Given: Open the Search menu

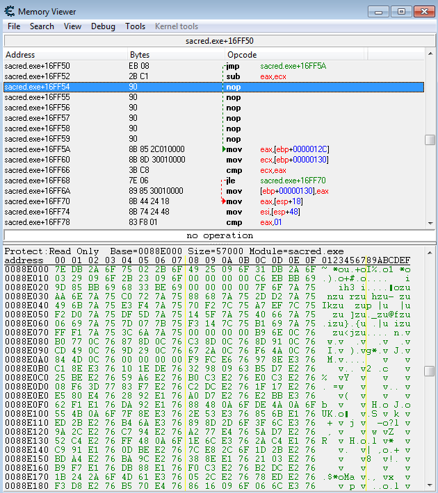Looking at the screenshot, I should [42, 26].
